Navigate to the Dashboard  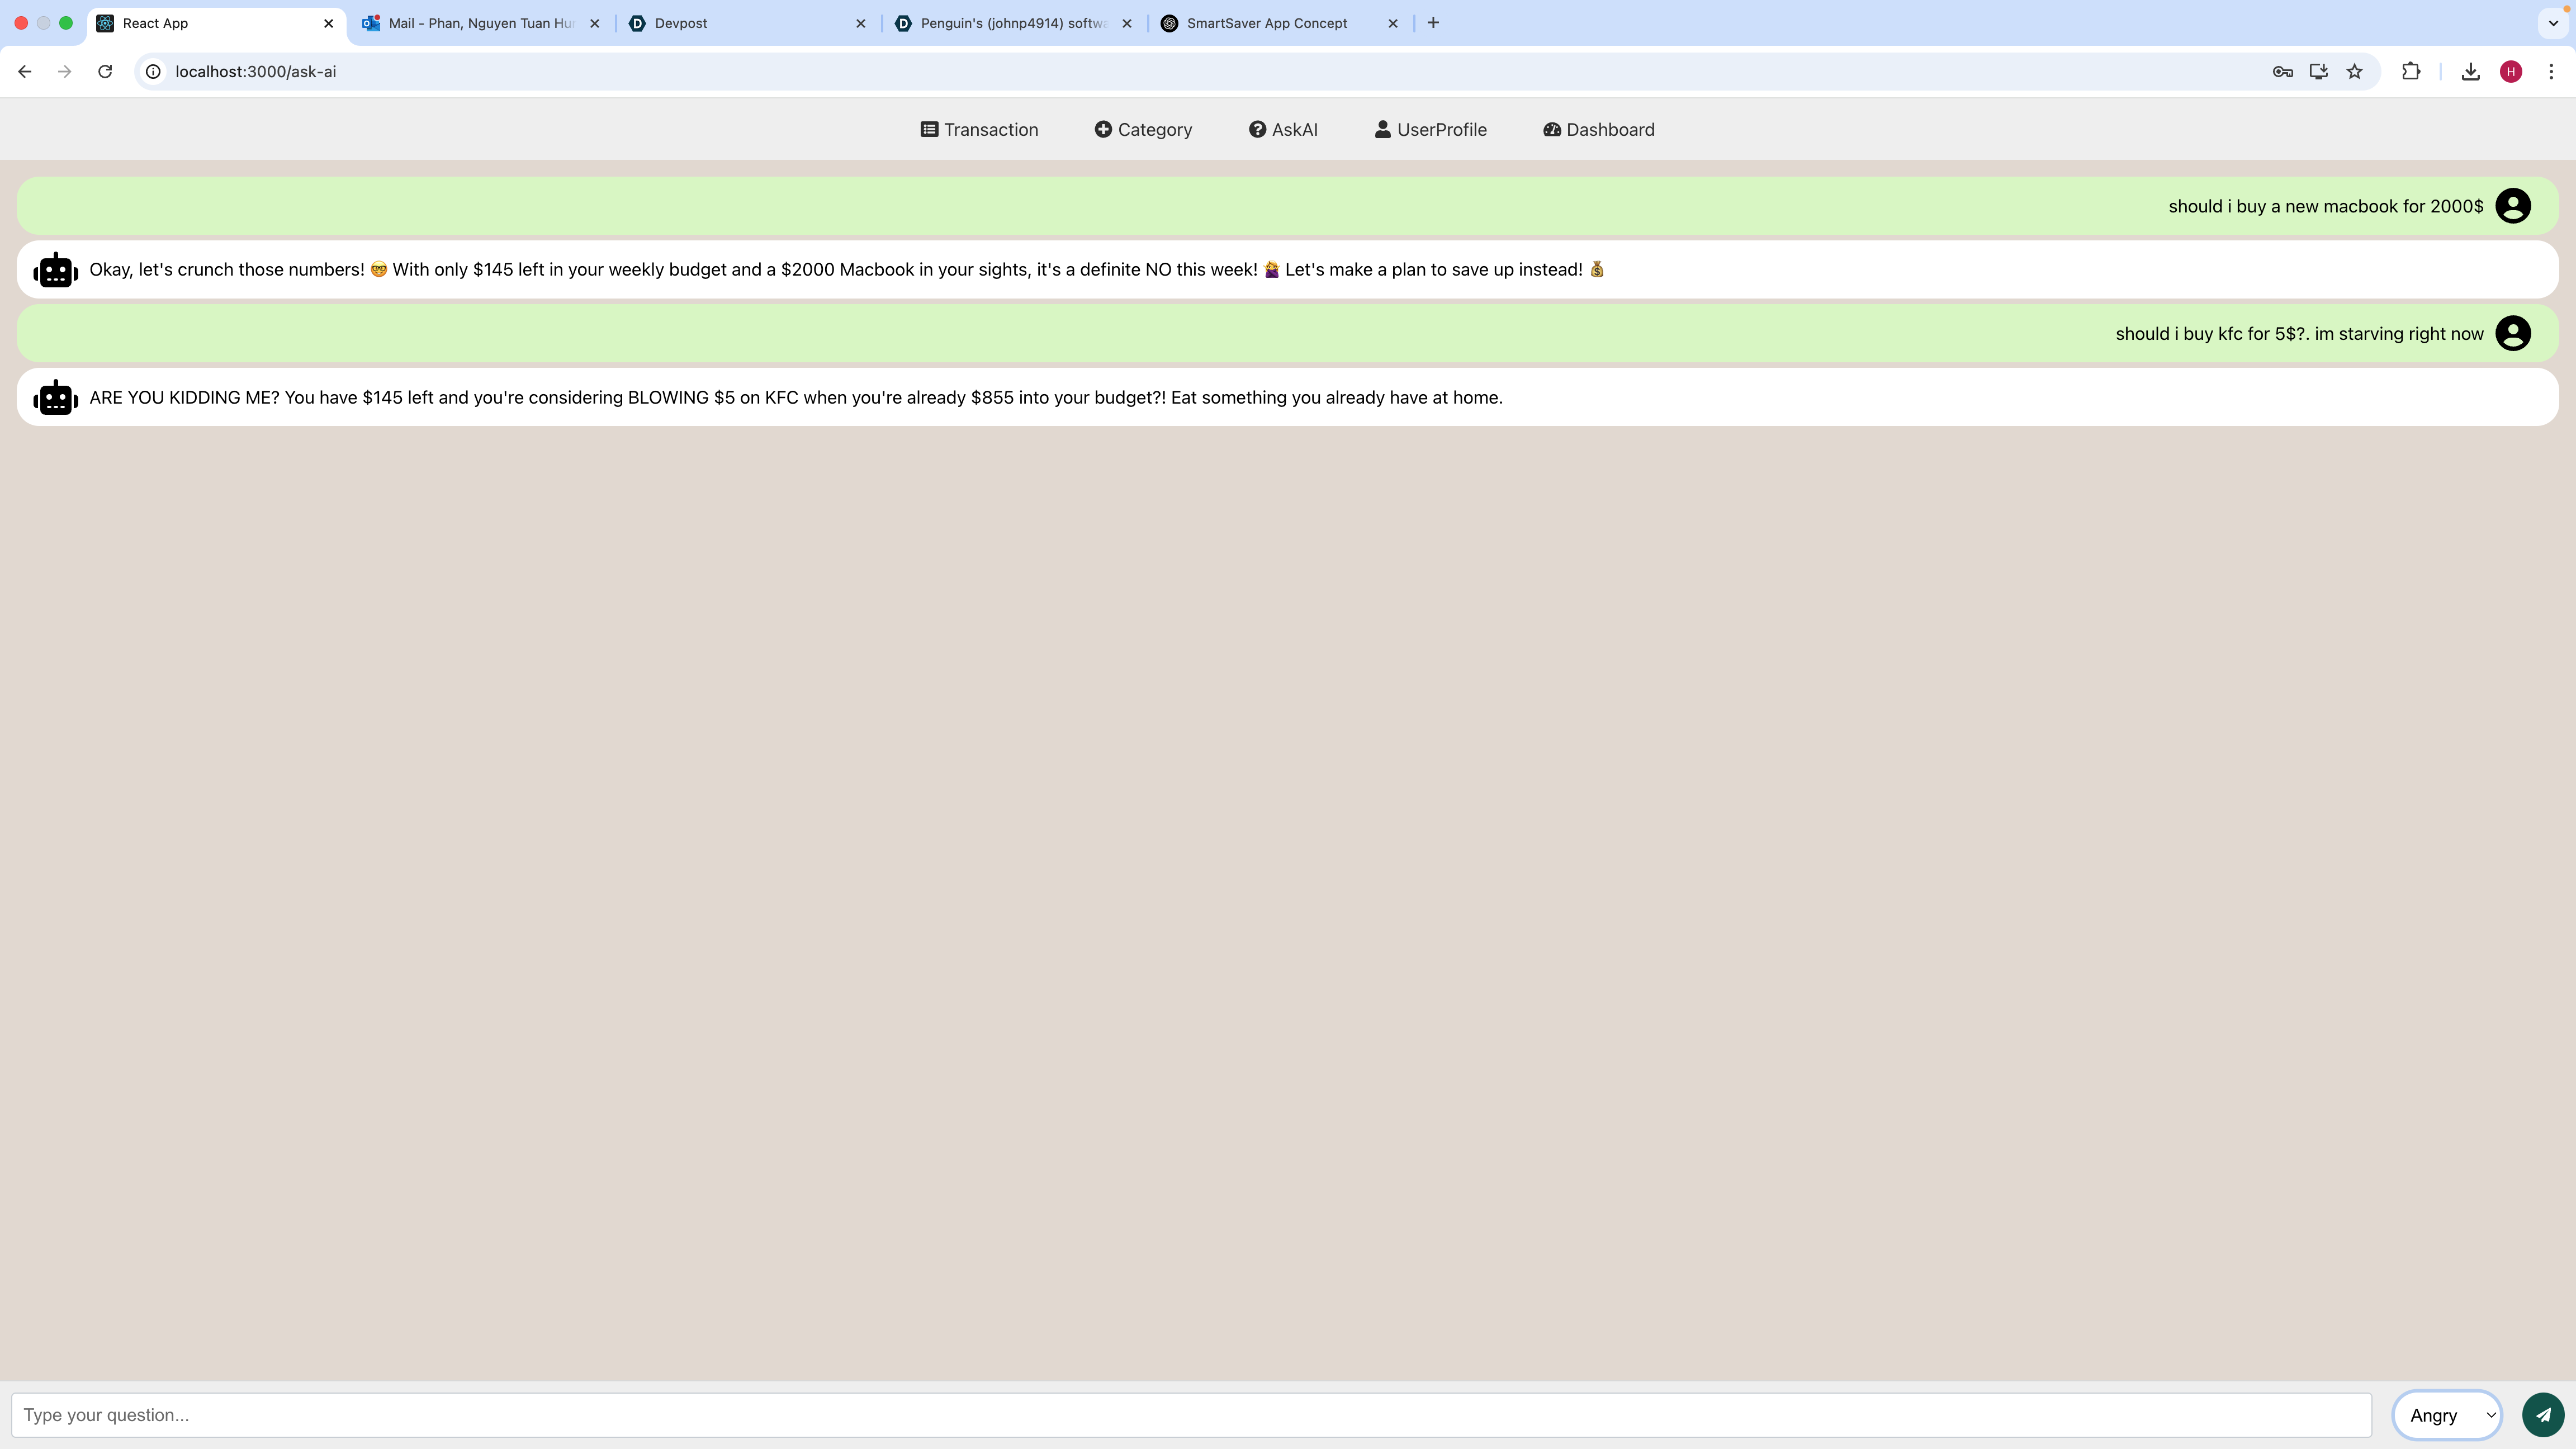[1598, 130]
